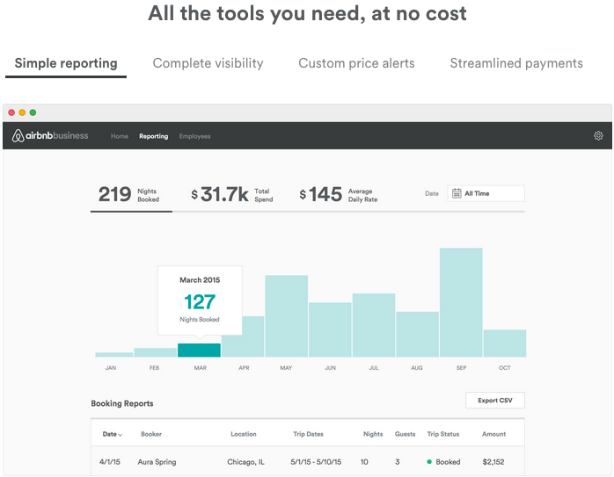Open Employees in navigation bar
This screenshot has height=477, width=614.
point(194,136)
